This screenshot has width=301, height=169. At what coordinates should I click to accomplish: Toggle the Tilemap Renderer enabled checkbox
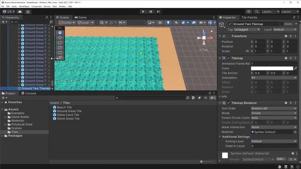[229, 103]
